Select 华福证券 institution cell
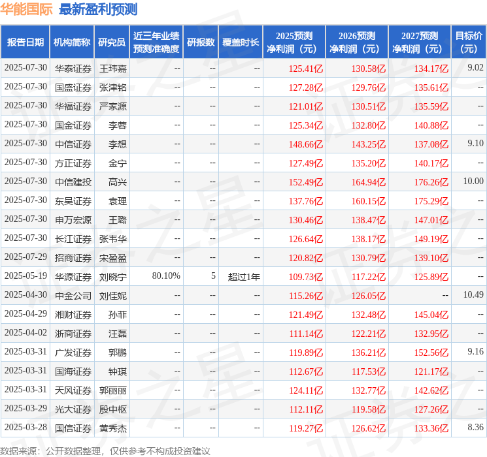 [x=73, y=106]
